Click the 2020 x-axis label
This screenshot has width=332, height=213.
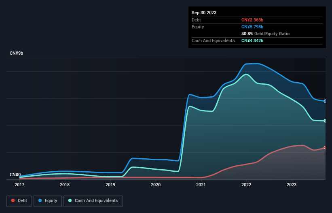click(x=156, y=185)
